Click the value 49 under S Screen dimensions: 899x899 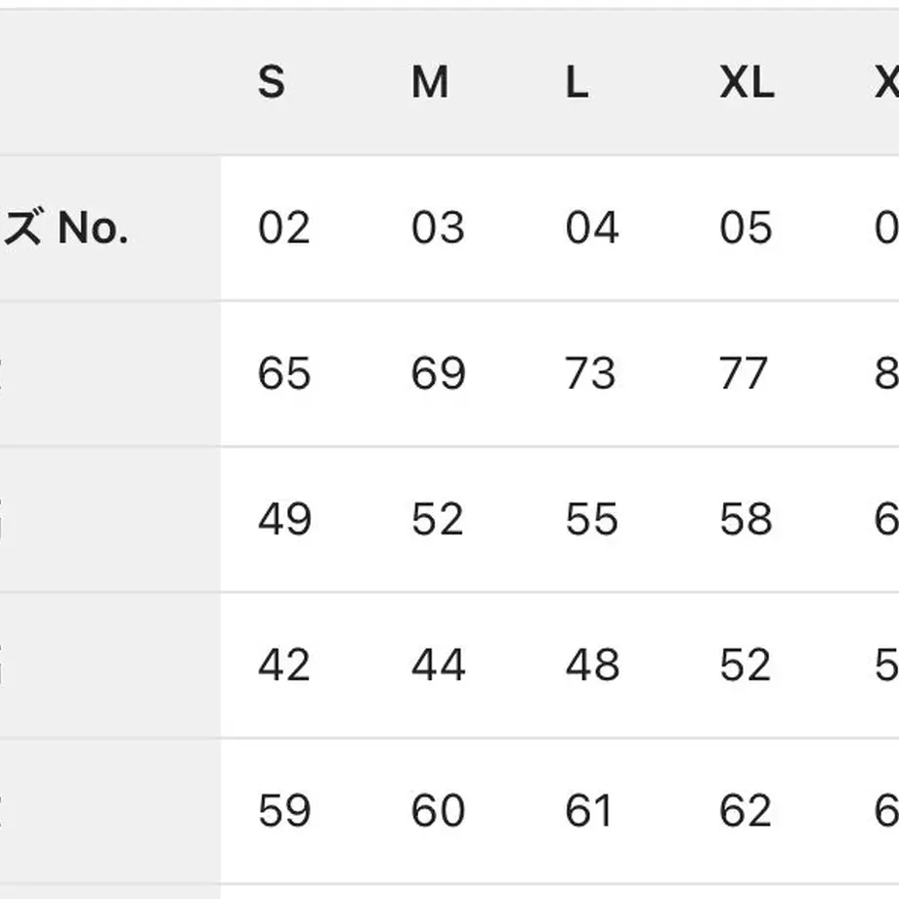tap(285, 519)
